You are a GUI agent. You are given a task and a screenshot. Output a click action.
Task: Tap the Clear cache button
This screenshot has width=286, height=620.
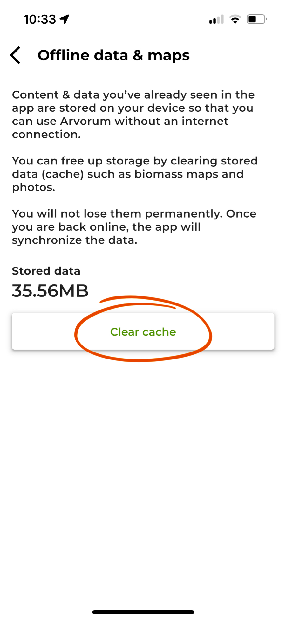pyautogui.click(x=143, y=331)
